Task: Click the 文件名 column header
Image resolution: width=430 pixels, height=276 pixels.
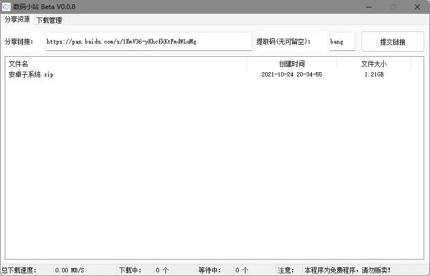Action: tap(126, 64)
